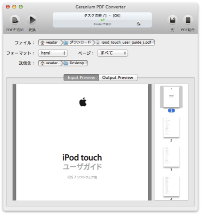Select page 1 thumbnail

(171, 97)
